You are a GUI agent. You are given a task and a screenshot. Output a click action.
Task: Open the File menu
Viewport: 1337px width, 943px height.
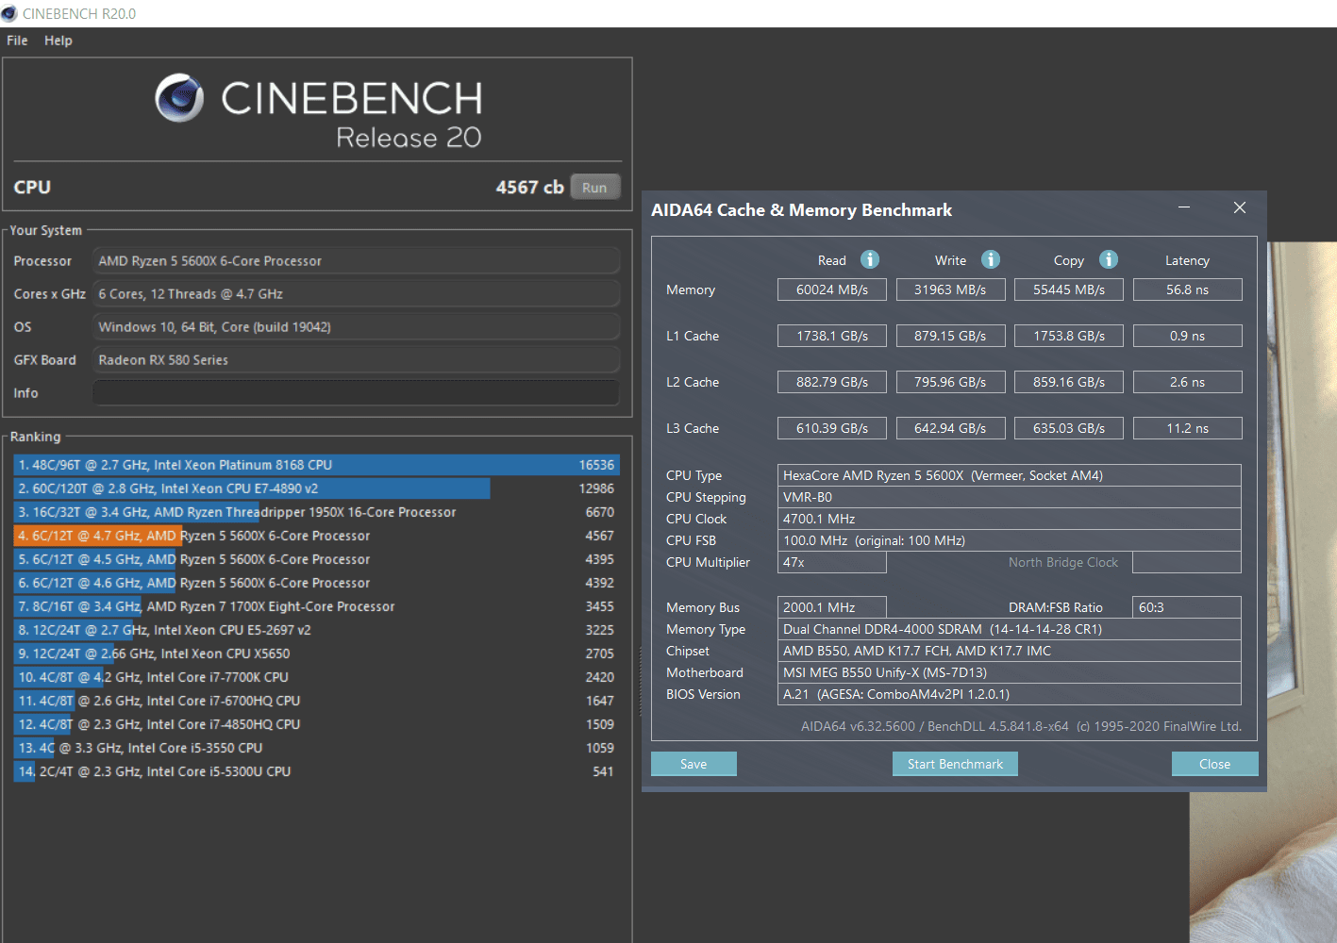pyautogui.click(x=17, y=41)
